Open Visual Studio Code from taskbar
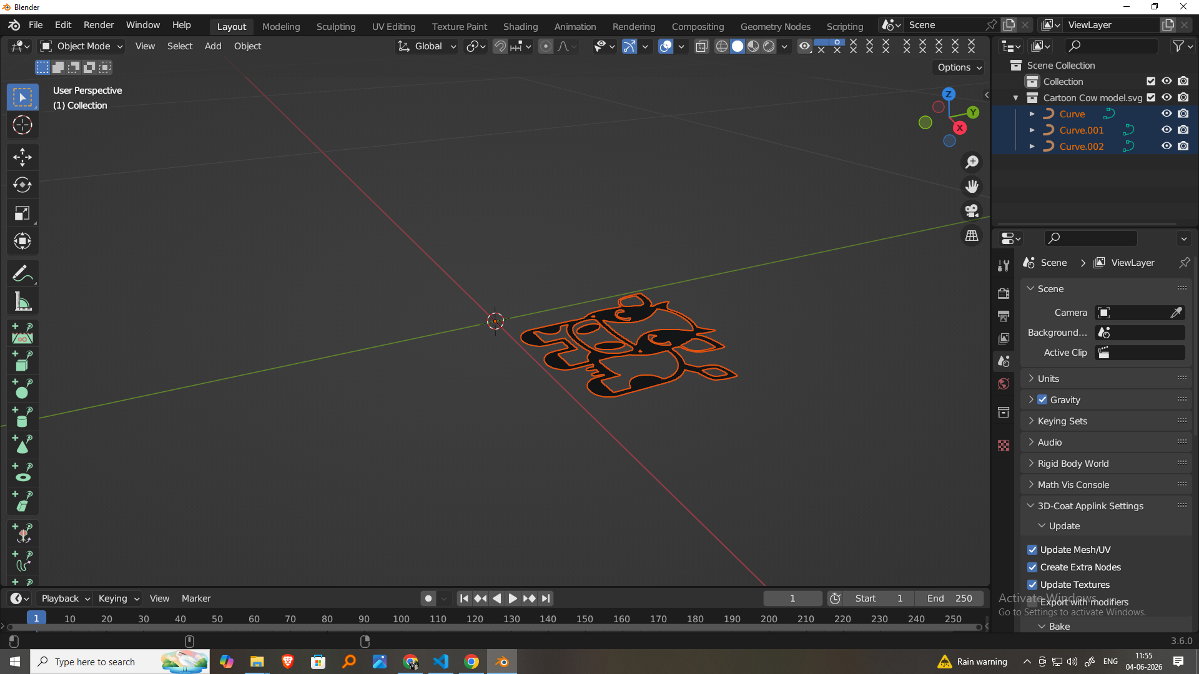This screenshot has height=674, width=1199. pos(441,662)
